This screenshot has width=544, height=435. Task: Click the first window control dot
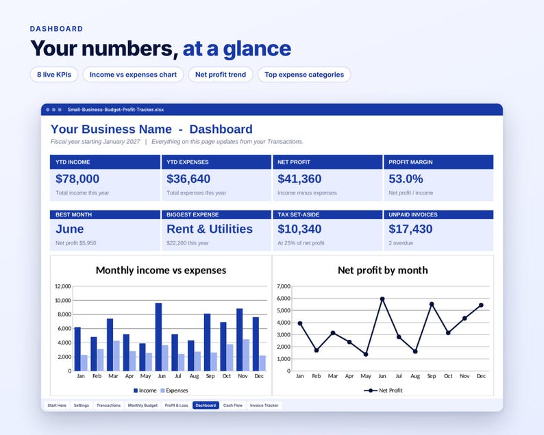(48, 110)
